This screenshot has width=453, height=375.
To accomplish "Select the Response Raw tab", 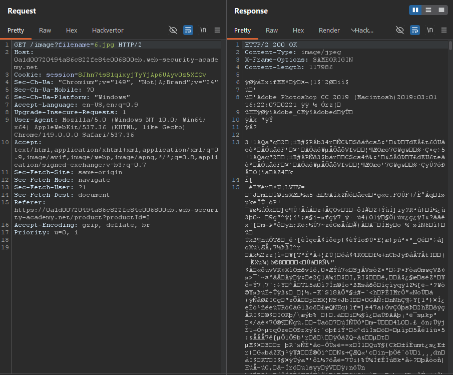I will [x=272, y=31].
